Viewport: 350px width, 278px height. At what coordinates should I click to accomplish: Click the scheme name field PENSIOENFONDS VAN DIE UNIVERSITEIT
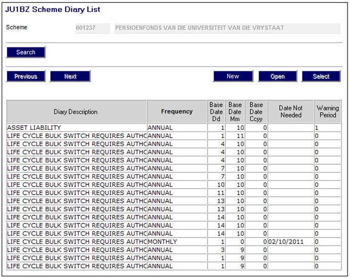tap(227, 28)
